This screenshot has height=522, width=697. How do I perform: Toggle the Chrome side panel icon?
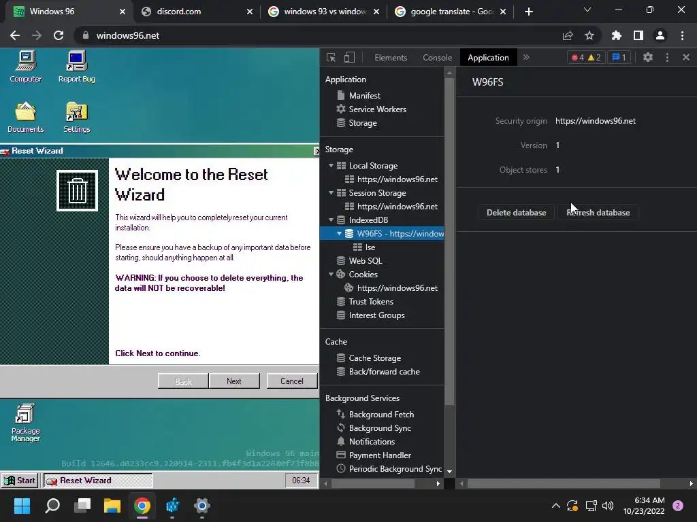click(x=638, y=35)
